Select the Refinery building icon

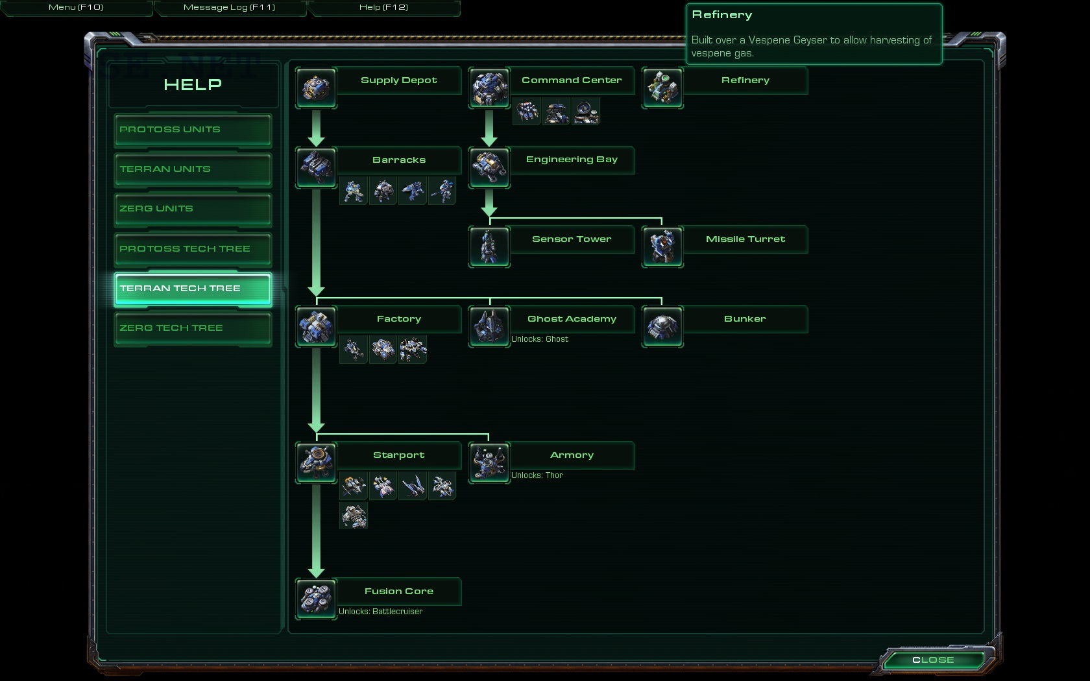click(x=662, y=88)
